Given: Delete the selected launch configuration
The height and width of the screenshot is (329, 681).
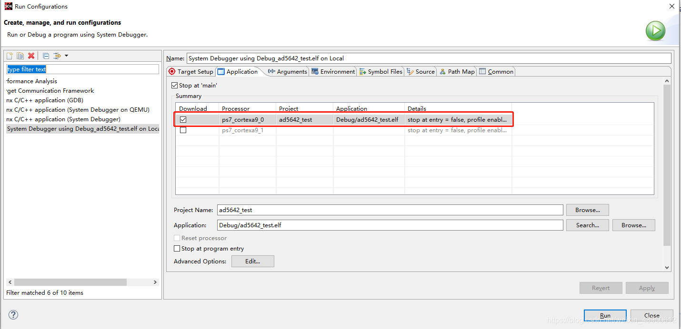Looking at the screenshot, I should point(31,55).
